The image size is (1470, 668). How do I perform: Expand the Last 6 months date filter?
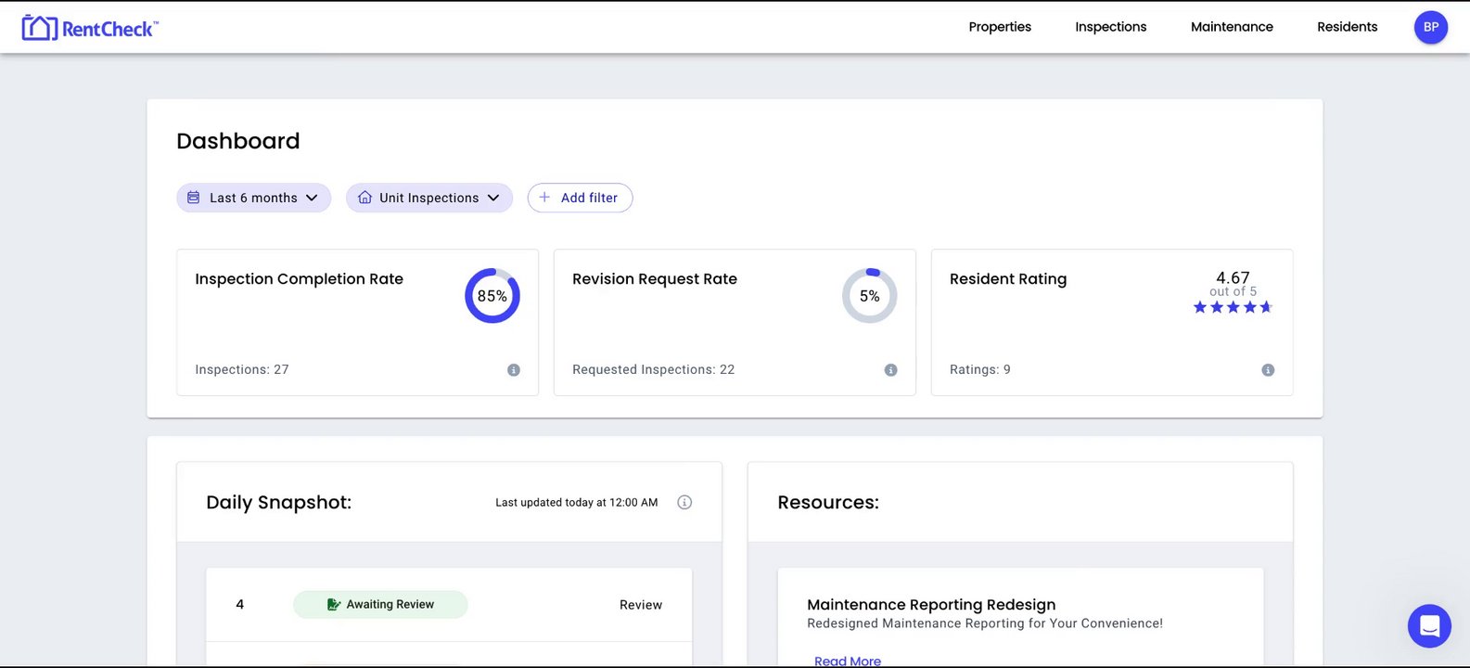(x=253, y=198)
